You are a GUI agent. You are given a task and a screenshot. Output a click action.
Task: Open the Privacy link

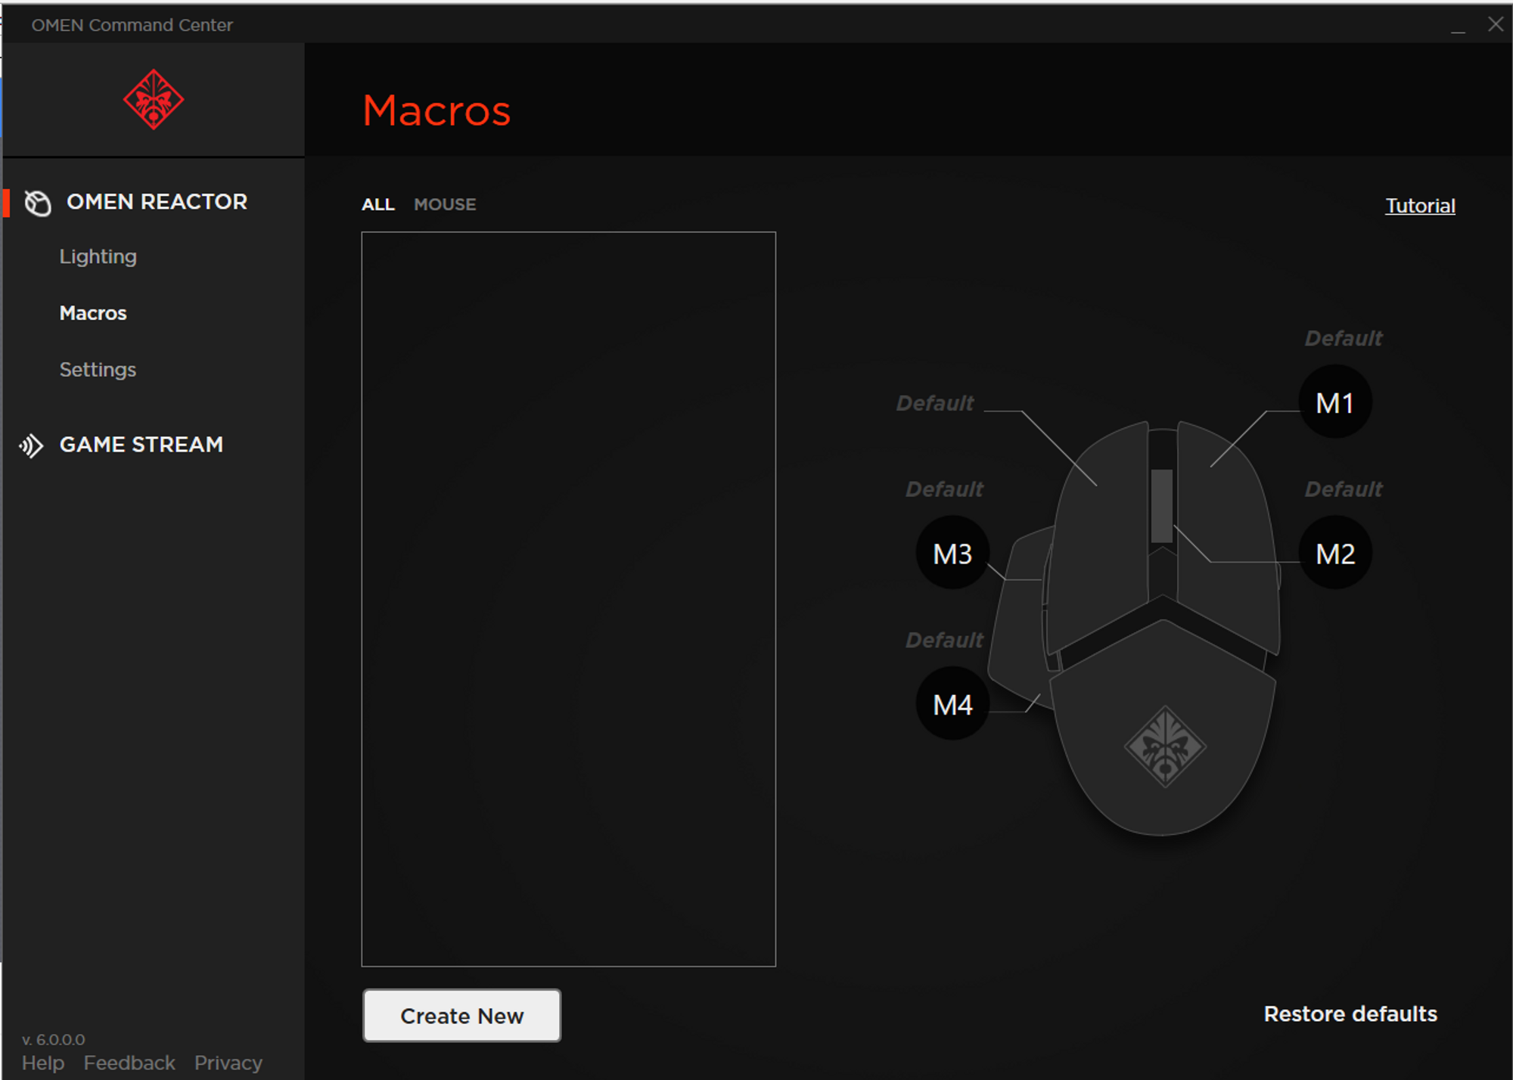(228, 1063)
